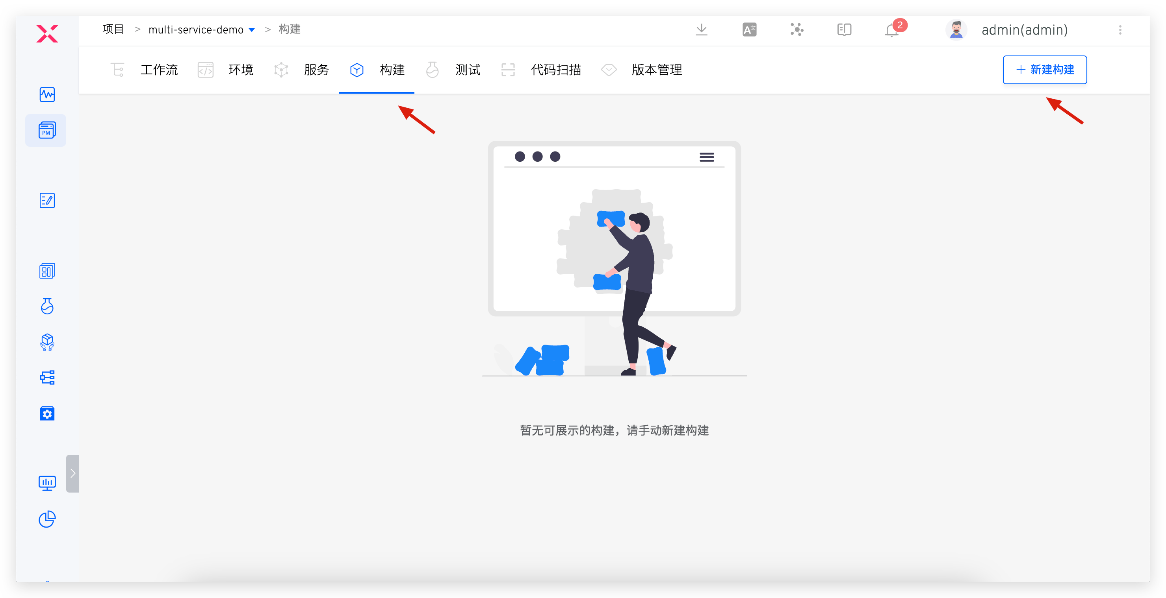Open the notification bell icon

pos(892,30)
